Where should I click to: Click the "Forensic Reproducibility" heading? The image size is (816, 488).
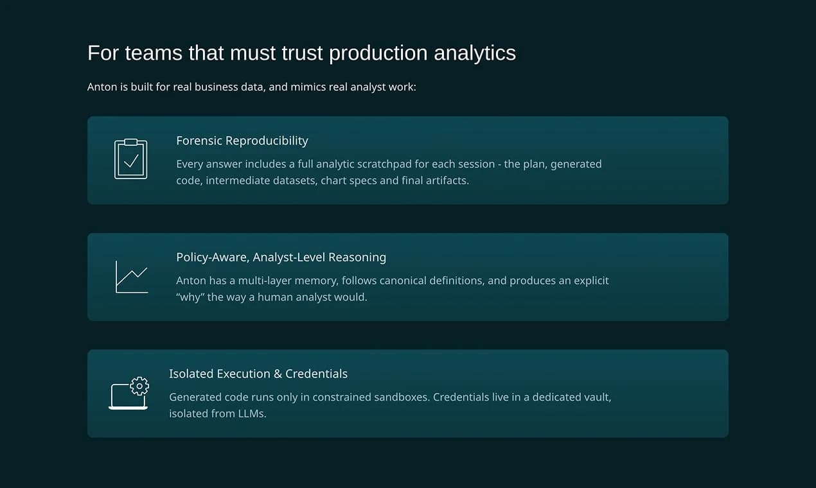(x=242, y=141)
